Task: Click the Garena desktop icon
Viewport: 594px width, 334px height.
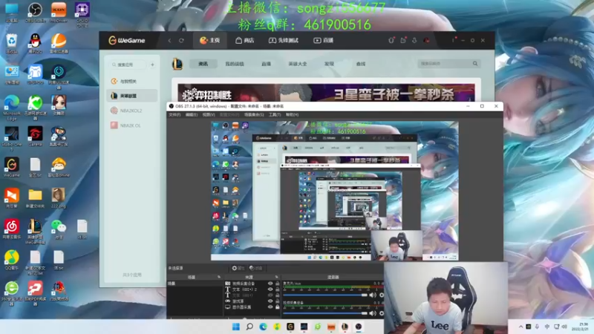Action: point(35,137)
